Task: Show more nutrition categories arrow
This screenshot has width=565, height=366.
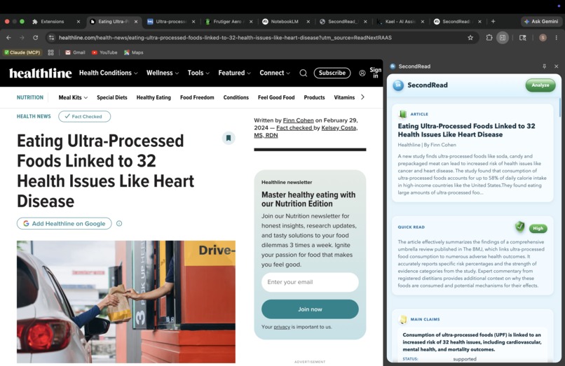Action: coord(362,97)
